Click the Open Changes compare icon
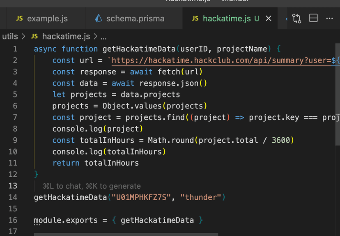Screen dimensions: 340x236 [296, 19]
